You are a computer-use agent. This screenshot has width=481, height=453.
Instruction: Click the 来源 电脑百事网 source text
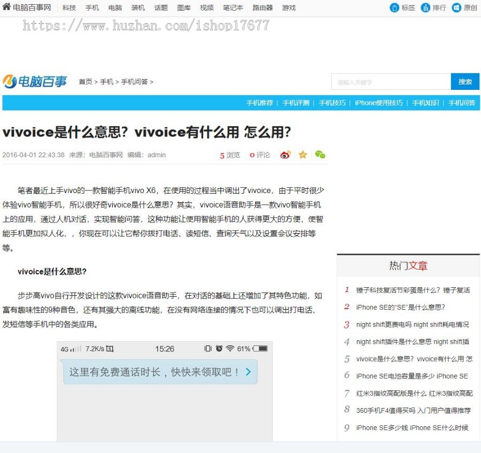point(96,155)
